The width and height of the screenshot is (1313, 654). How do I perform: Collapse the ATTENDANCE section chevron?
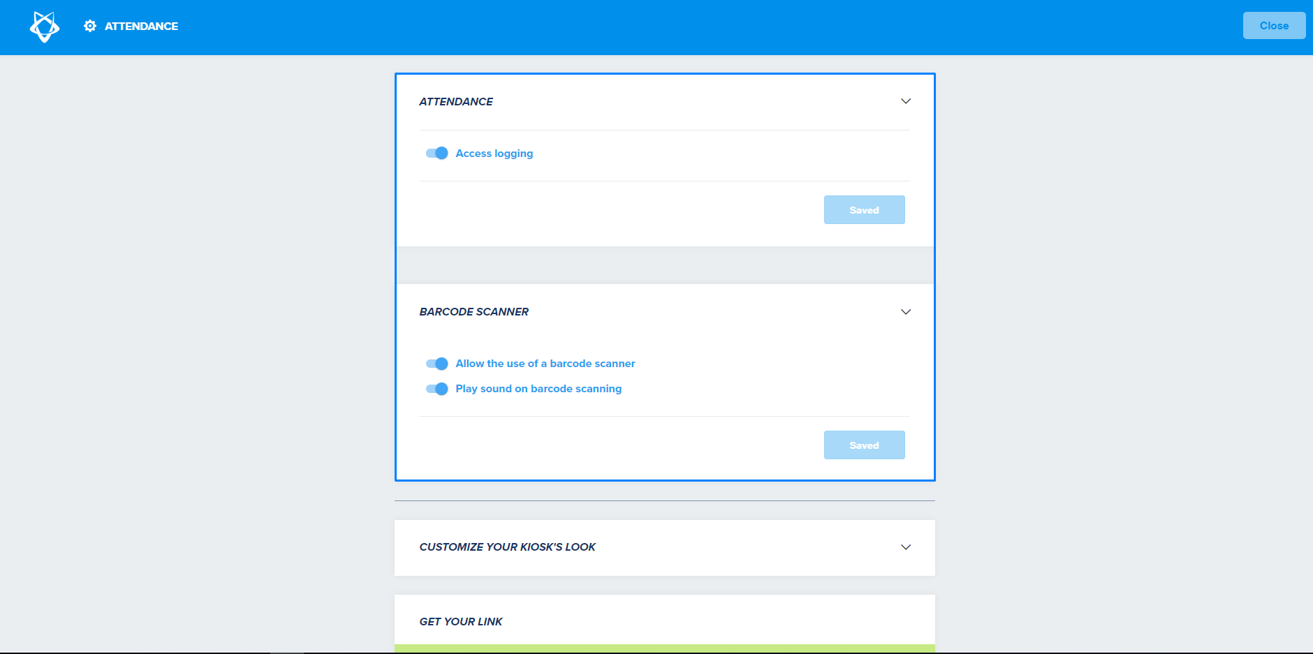pos(906,101)
